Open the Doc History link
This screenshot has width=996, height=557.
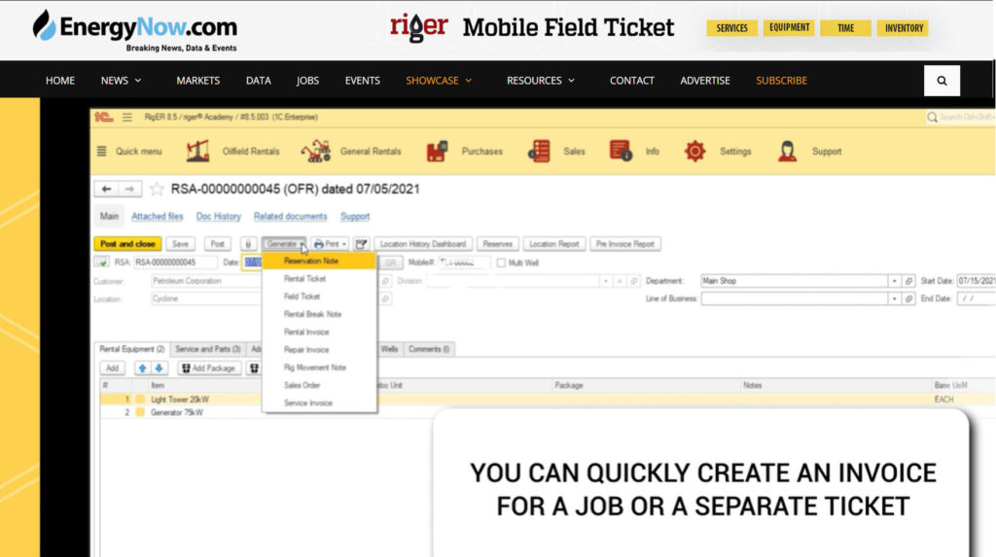pyautogui.click(x=218, y=217)
